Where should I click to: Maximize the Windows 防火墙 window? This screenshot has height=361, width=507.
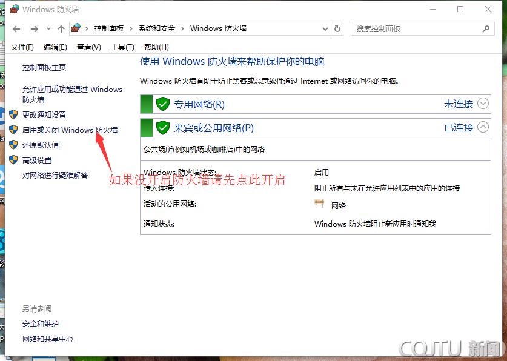click(460, 9)
